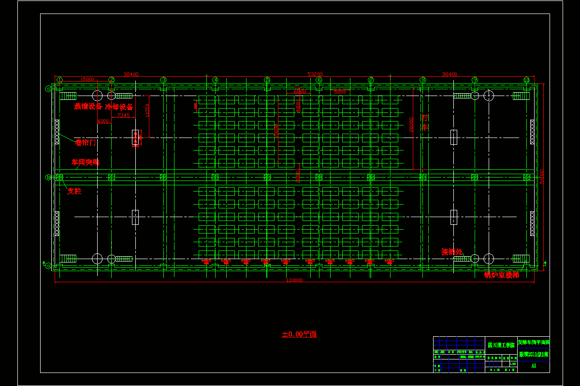
Task: Select 发酵车间平面图 title block text
Action: click(x=533, y=342)
